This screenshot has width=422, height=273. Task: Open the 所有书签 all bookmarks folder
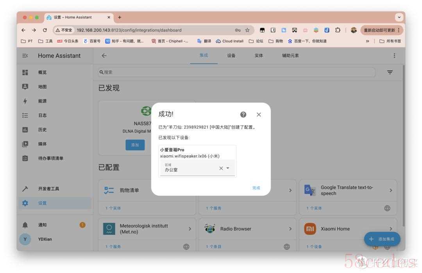click(390, 41)
